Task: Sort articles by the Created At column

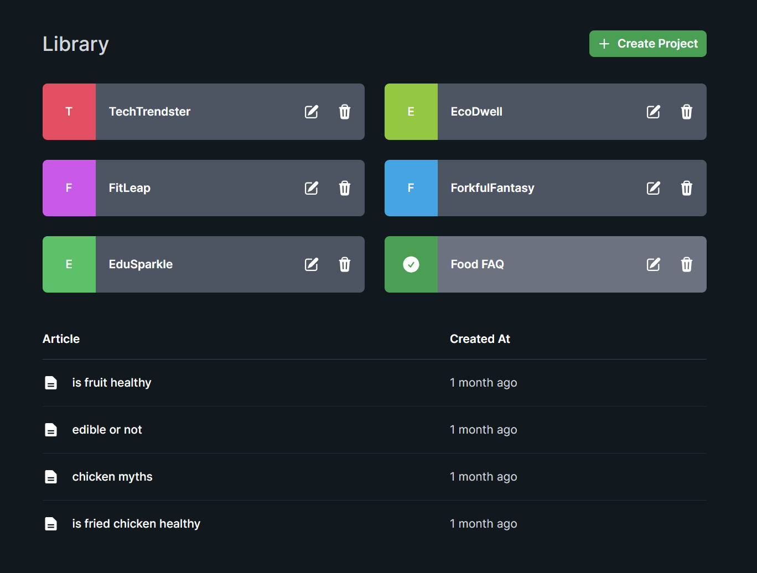Action: coord(480,338)
